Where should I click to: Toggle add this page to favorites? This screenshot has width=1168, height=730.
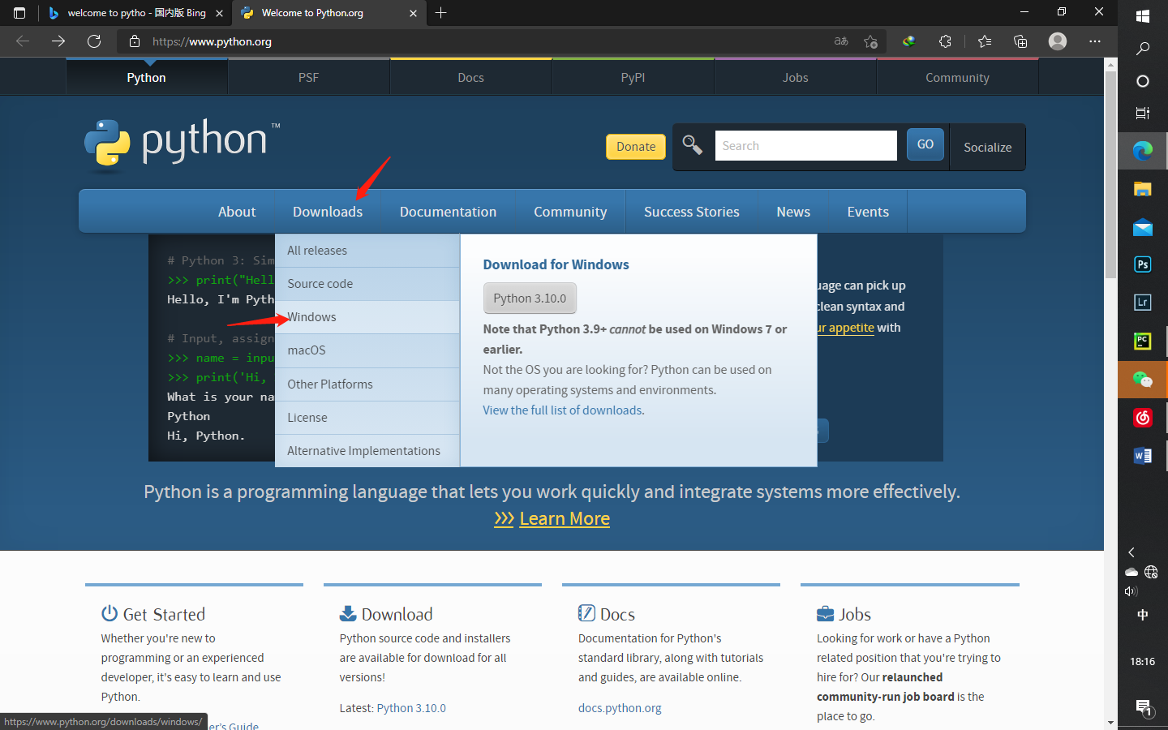pos(870,41)
